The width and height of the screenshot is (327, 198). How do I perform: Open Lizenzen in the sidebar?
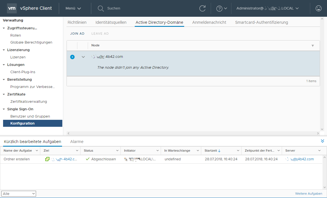point(18,57)
